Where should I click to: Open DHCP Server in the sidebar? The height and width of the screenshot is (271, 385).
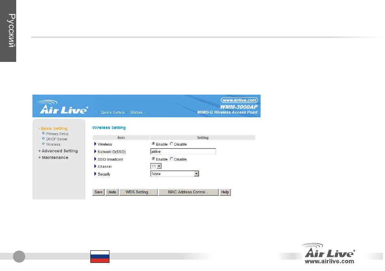57,139
